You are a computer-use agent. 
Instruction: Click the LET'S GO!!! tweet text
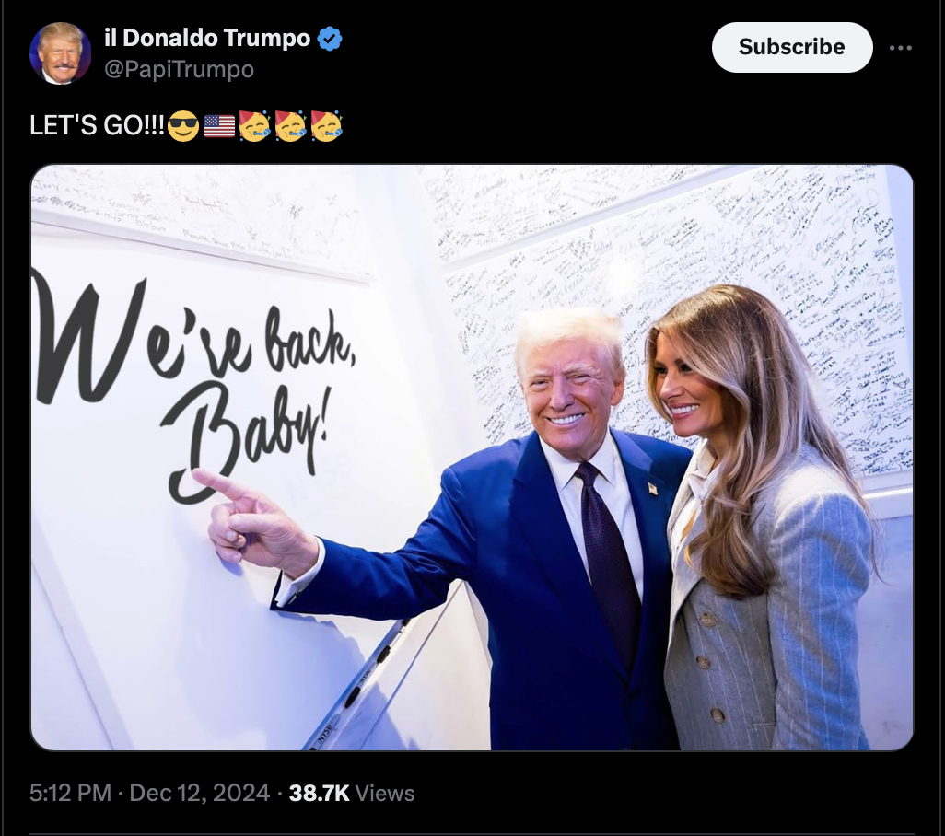click(97, 126)
